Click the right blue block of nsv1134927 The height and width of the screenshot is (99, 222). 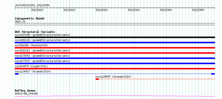pyautogui.click(x=213, y=74)
